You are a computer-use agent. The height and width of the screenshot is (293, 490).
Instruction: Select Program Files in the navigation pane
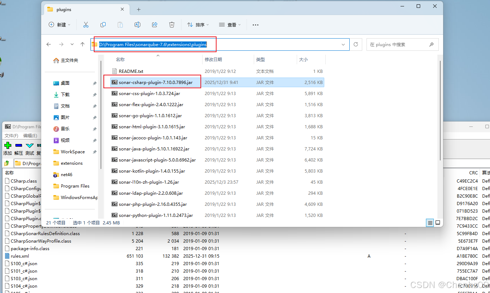[71, 186]
